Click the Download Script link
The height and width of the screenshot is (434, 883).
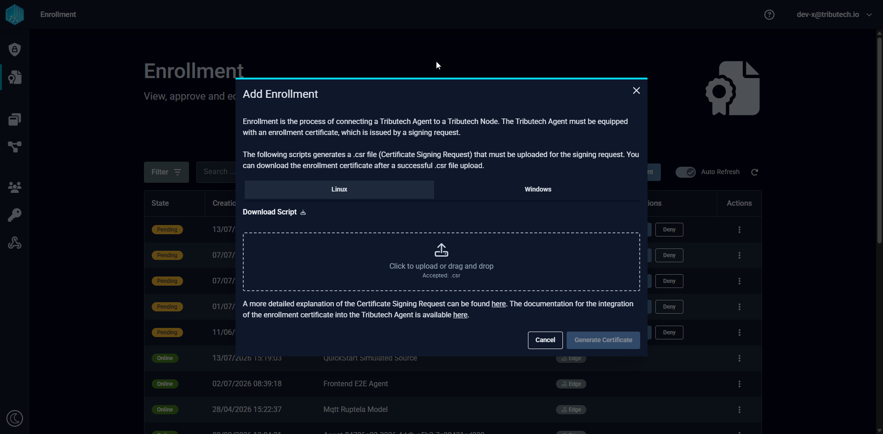[x=269, y=212]
